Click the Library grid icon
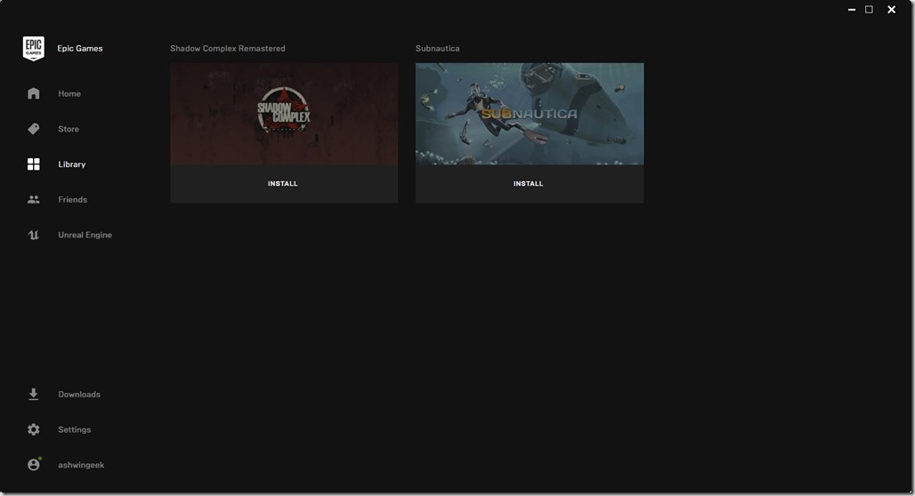The image size is (915, 496). click(x=34, y=164)
